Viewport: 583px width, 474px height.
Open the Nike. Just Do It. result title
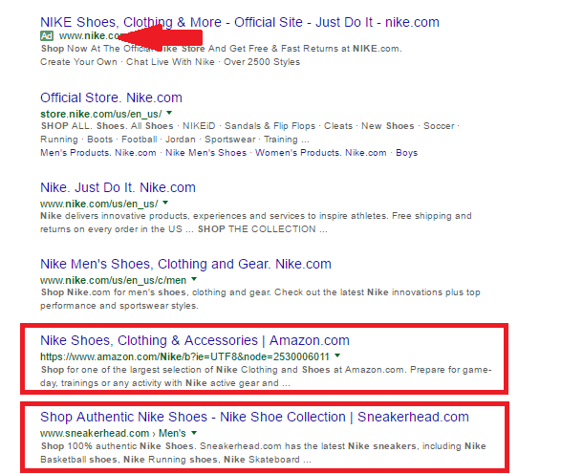coord(118,187)
